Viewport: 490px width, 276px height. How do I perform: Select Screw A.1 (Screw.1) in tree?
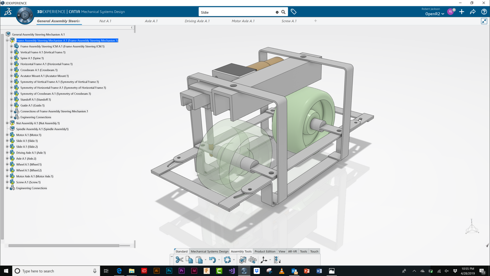pyautogui.click(x=28, y=182)
